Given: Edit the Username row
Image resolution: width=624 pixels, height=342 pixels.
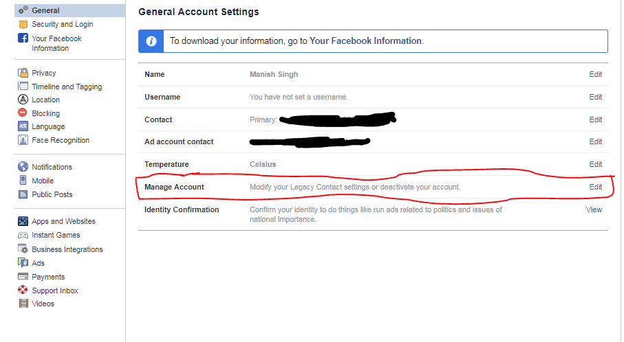Looking at the screenshot, I should [595, 97].
